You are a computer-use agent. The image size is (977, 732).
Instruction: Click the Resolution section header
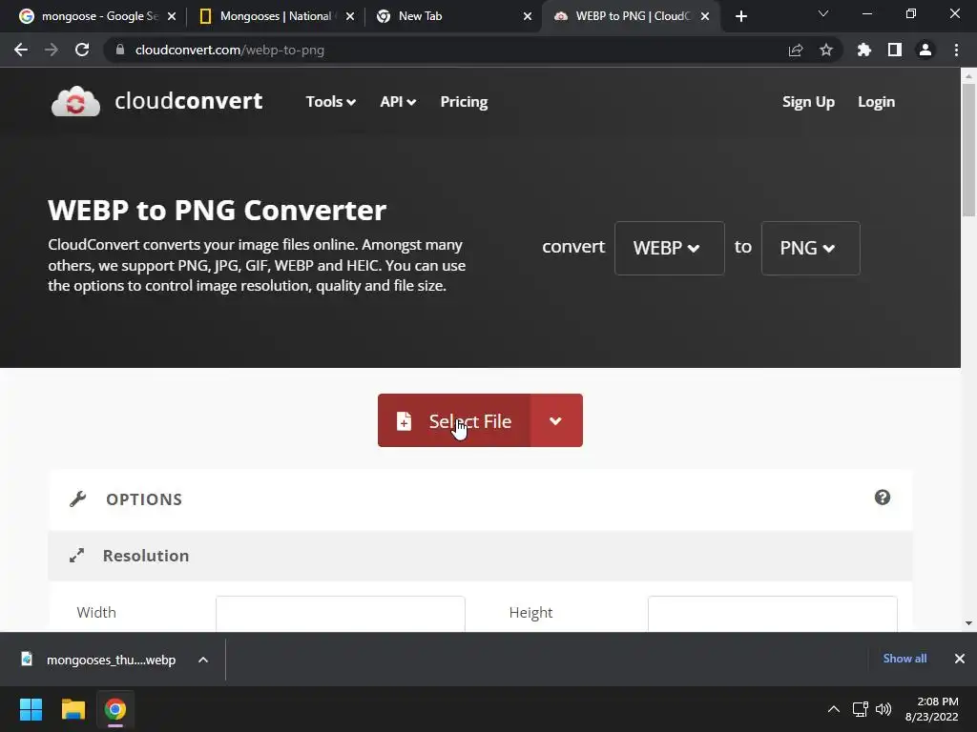point(481,556)
